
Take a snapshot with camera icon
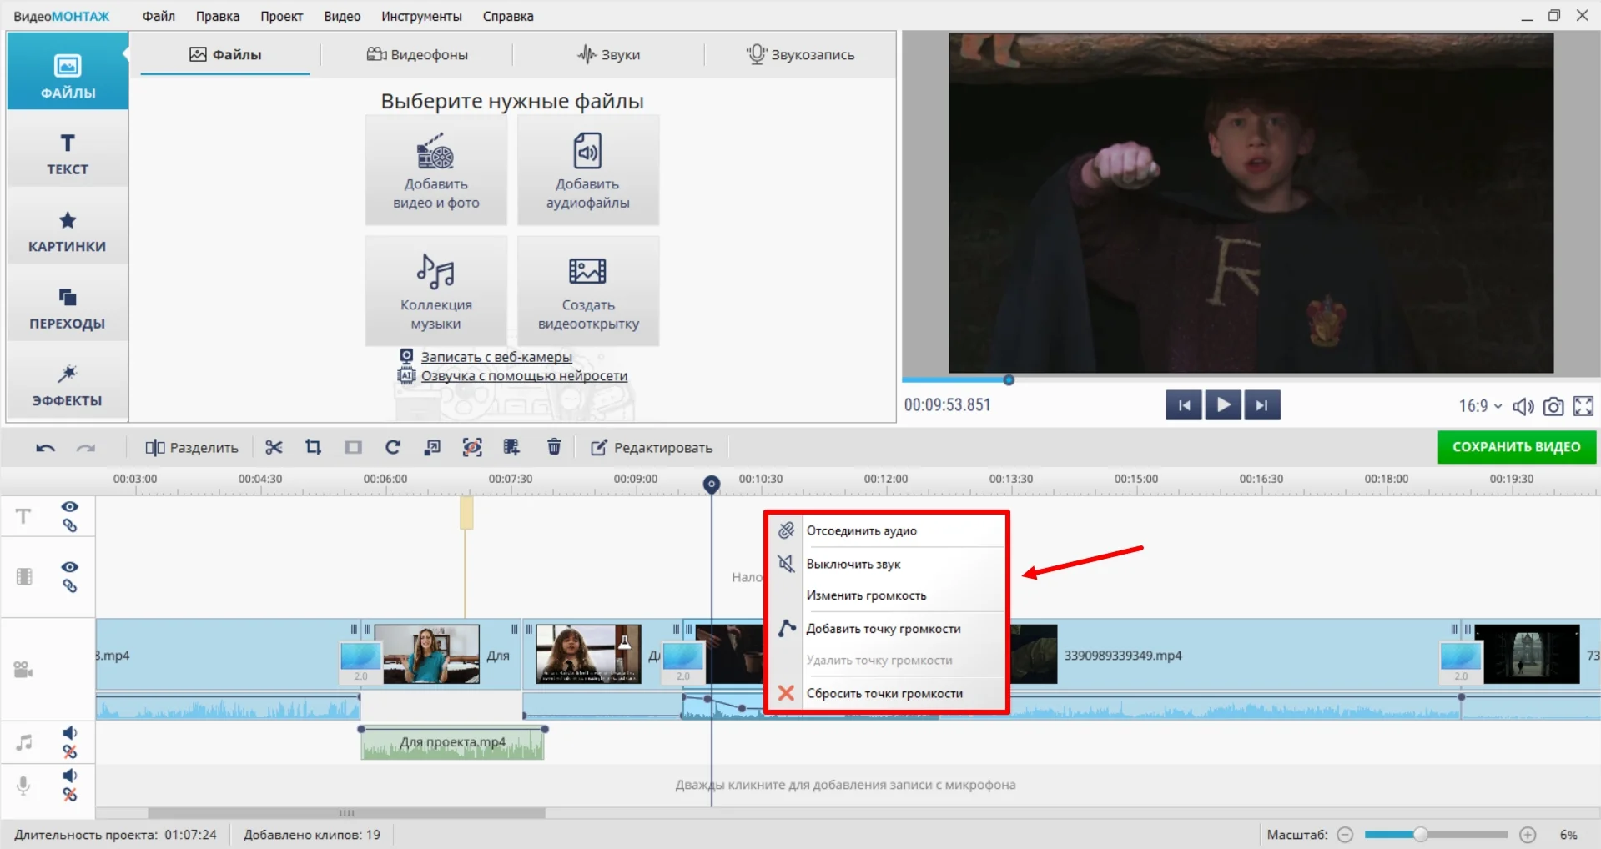click(x=1553, y=406)
